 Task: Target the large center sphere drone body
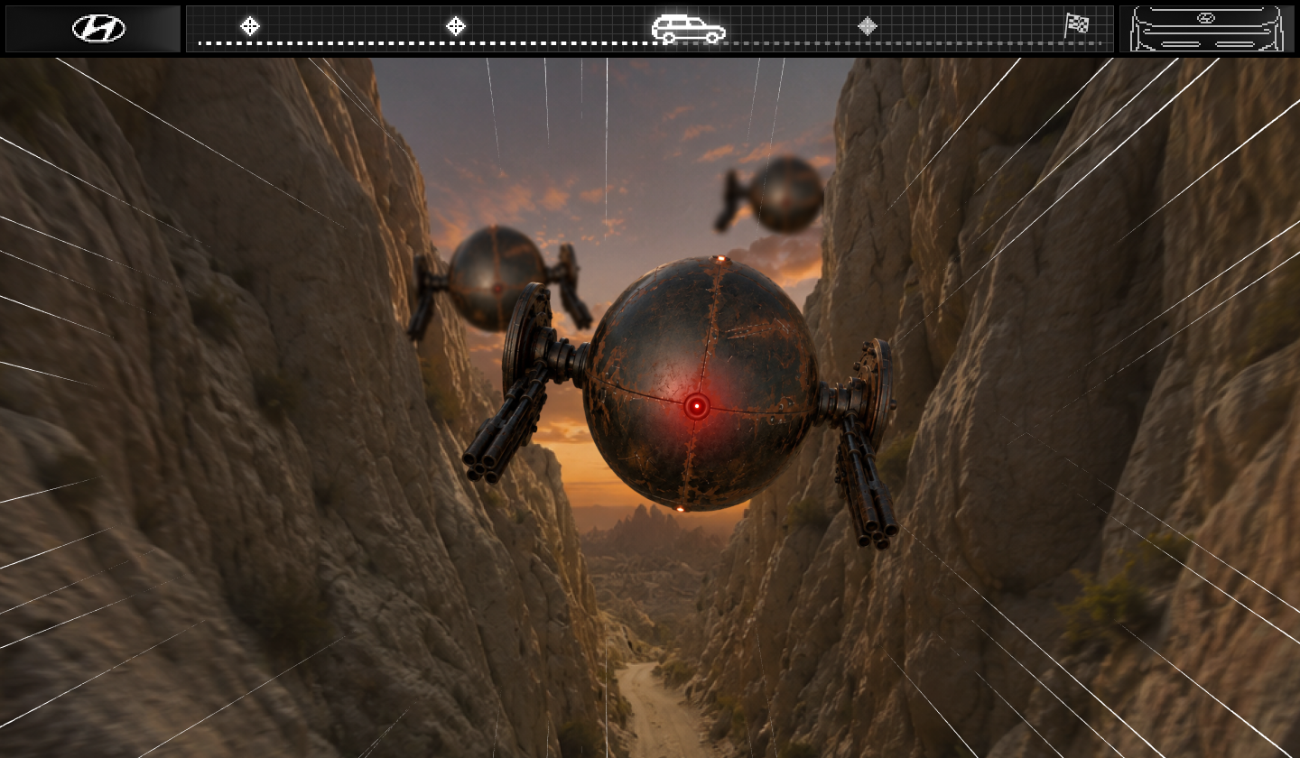click(x=701, y=384)
